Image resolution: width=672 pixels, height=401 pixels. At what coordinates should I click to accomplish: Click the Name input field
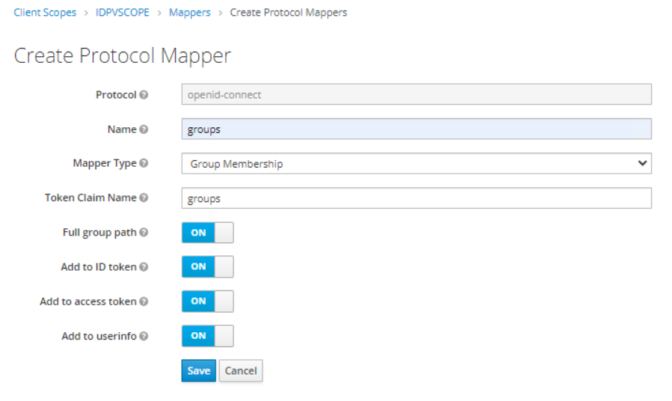coord(417,129)
